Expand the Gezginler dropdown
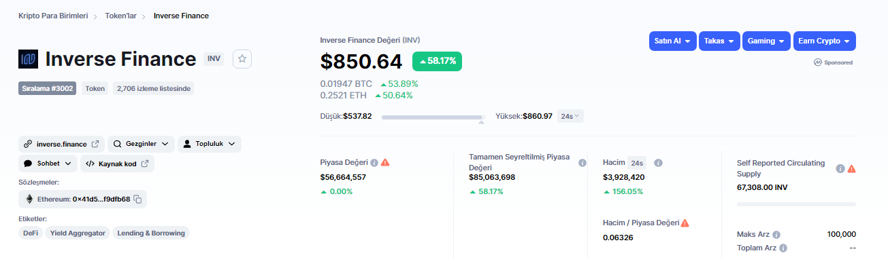The height and width of the screenshot is (266, 888). (139, 144)
